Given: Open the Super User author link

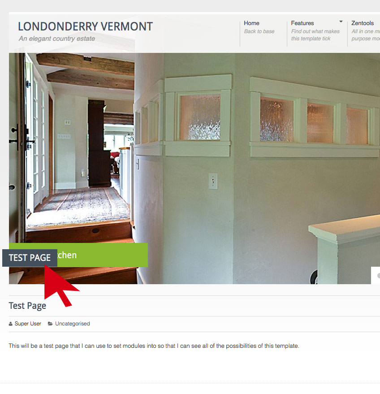Looking at the screenshot, I should coord(28,324).
